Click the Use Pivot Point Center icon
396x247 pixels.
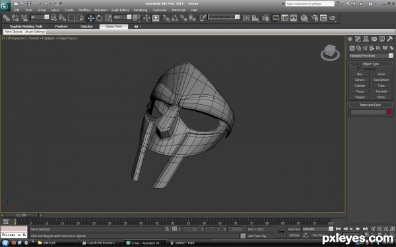point(137,18)
